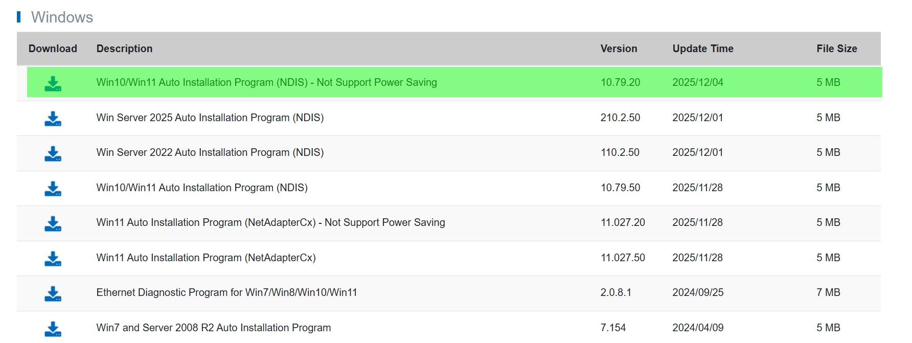Download the Ethernet Diagnostic Program
This screenshot has height=343, width=912.
(x=53, y=293)
